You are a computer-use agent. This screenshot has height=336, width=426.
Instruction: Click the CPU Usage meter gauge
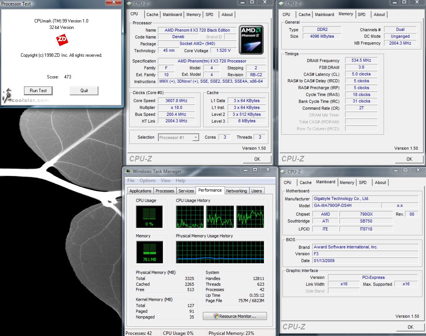149,217
